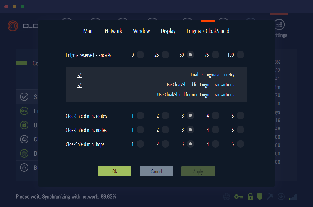Screen dimensions: 313x207
Task: Set CloakShield min. nodes to 3
Action: point(190,130)
